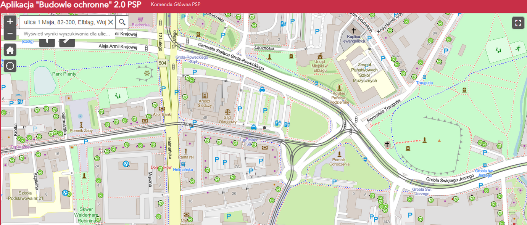Click the Kaplica ewangelicka cross icon
The image size is (527, 225).
pyautogui.click(x=353, y=30)
